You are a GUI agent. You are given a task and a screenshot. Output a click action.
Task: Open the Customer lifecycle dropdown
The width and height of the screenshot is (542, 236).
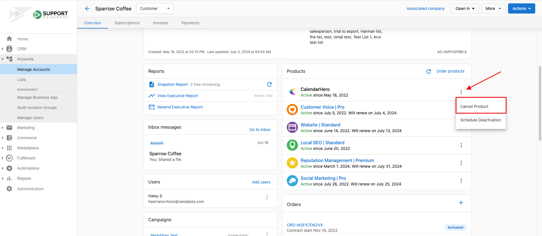pyautogui.click(x=155, y=8)
